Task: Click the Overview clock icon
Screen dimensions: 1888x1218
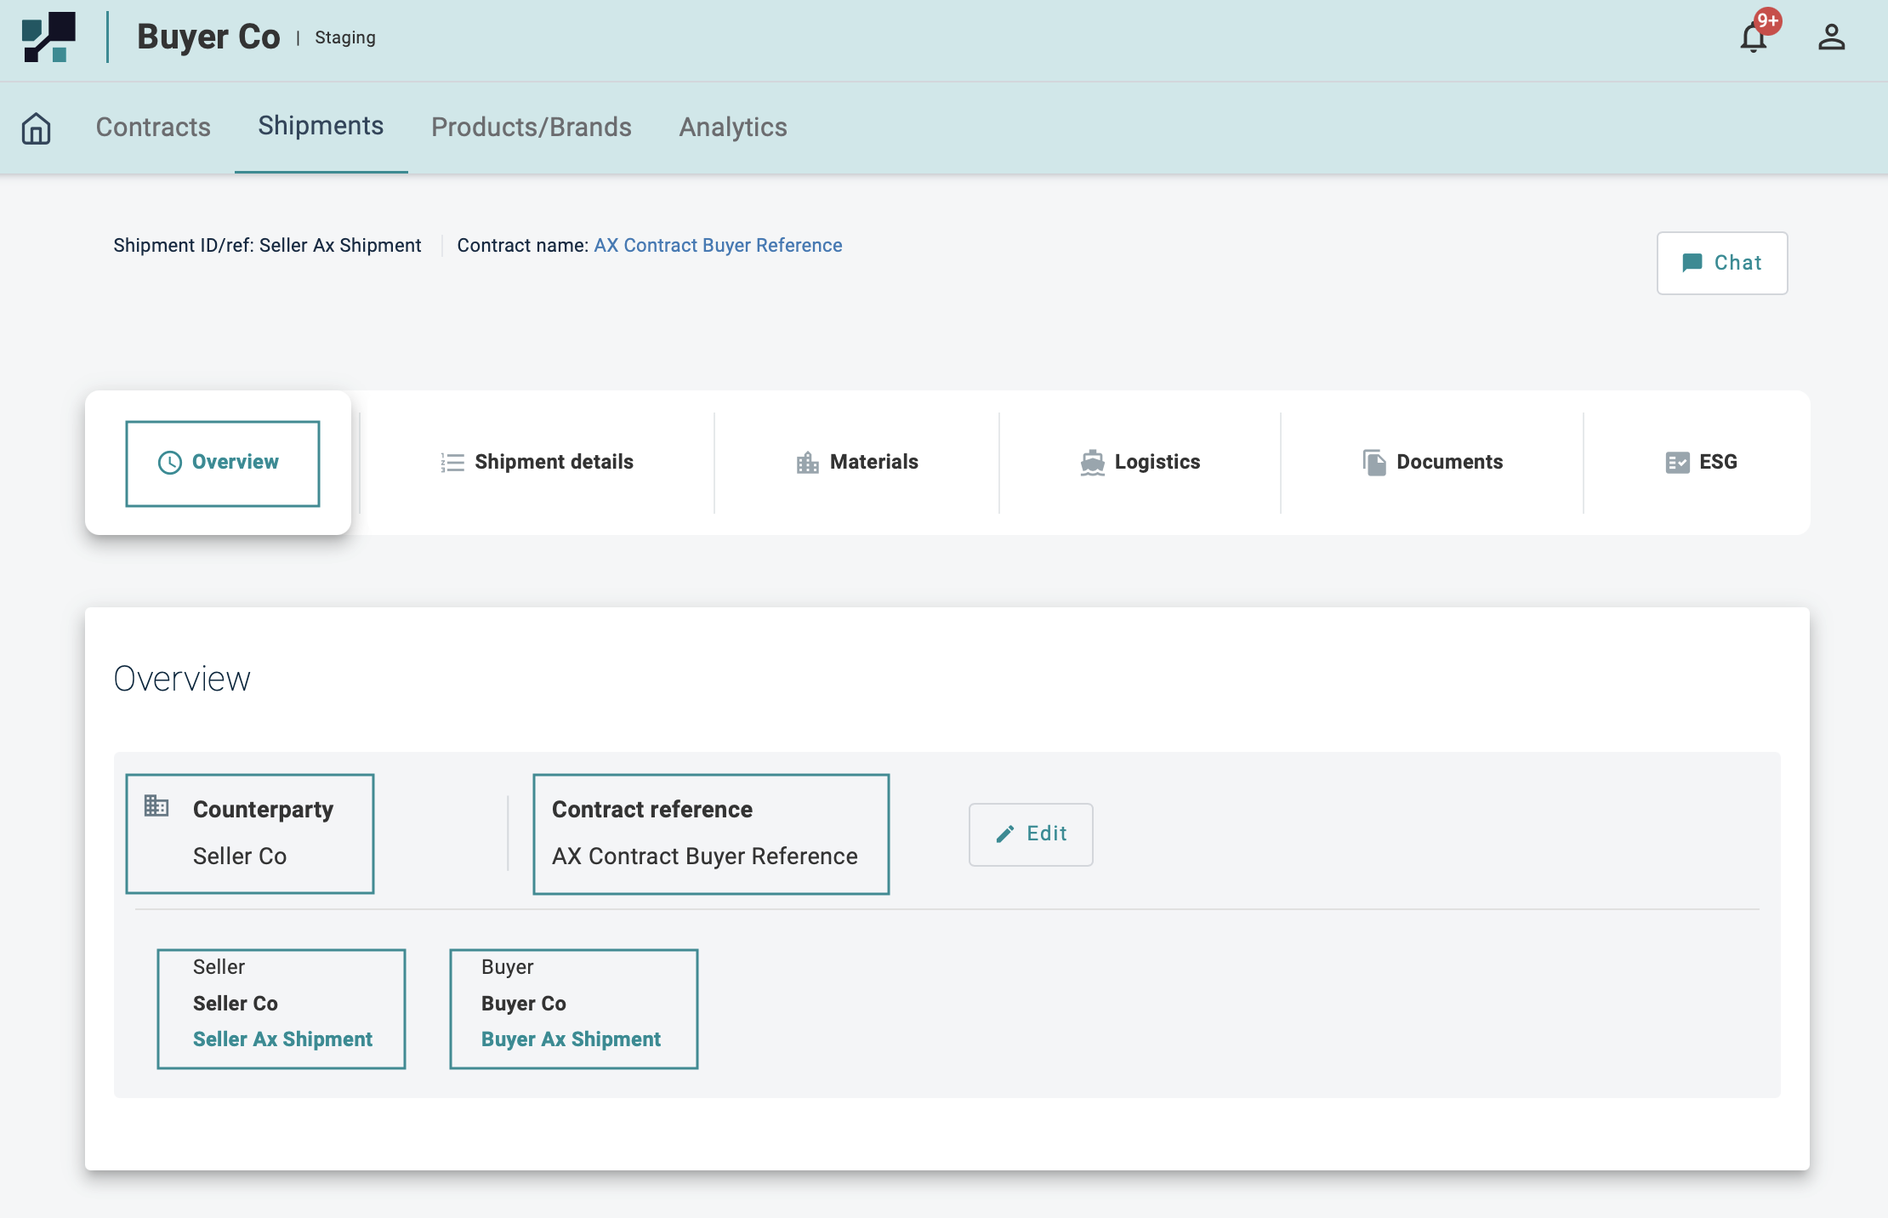Action: 170,463
